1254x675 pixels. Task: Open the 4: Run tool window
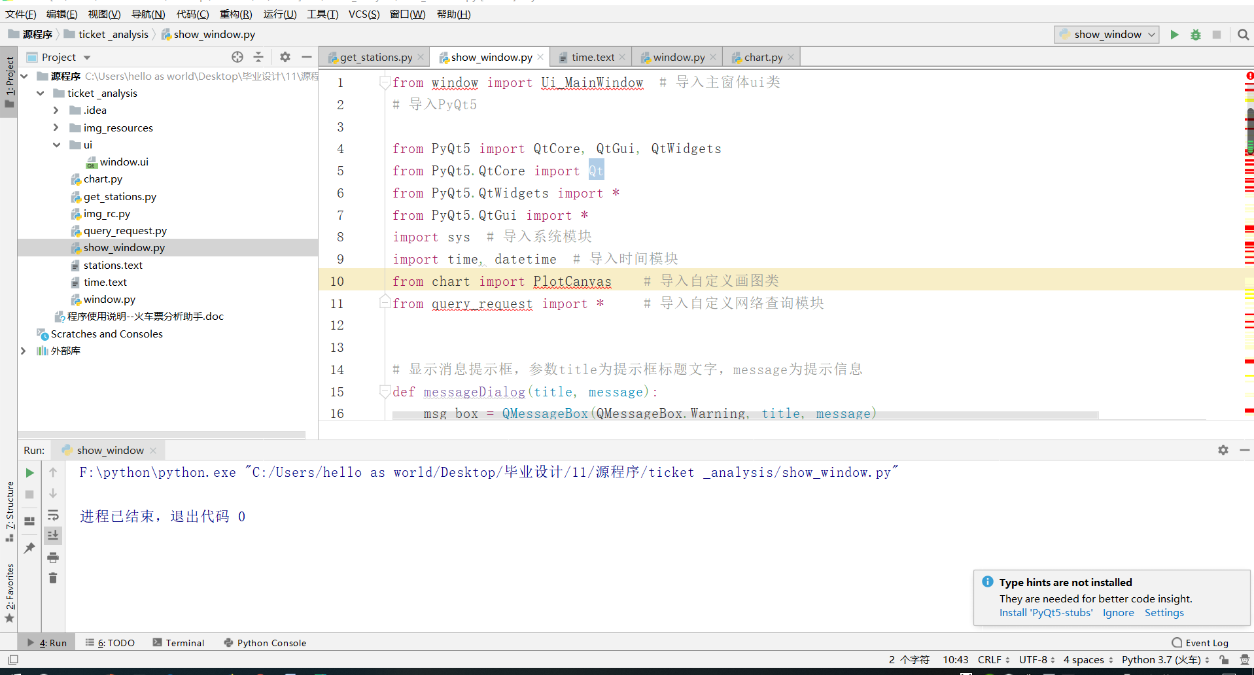46,643
